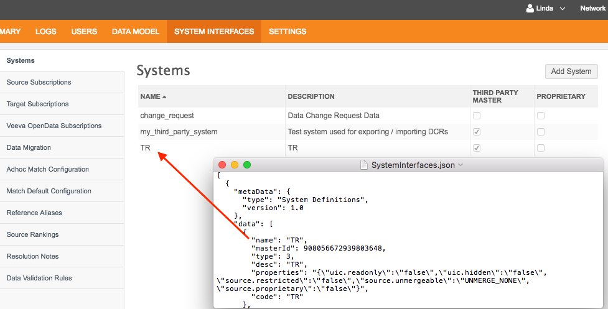
Task: Click the yellow minimize button on JSON window
Action: pos(235,165)
